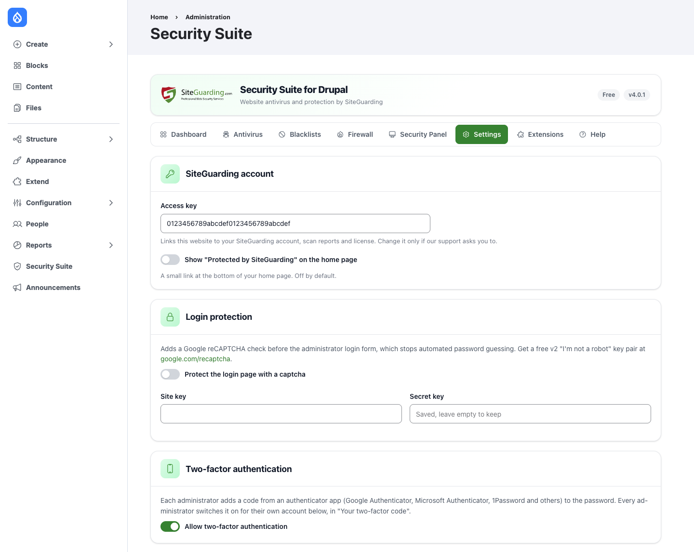Click the Appearance paintbrush icon
Screen dimensions: 694x552
point(17,160)
